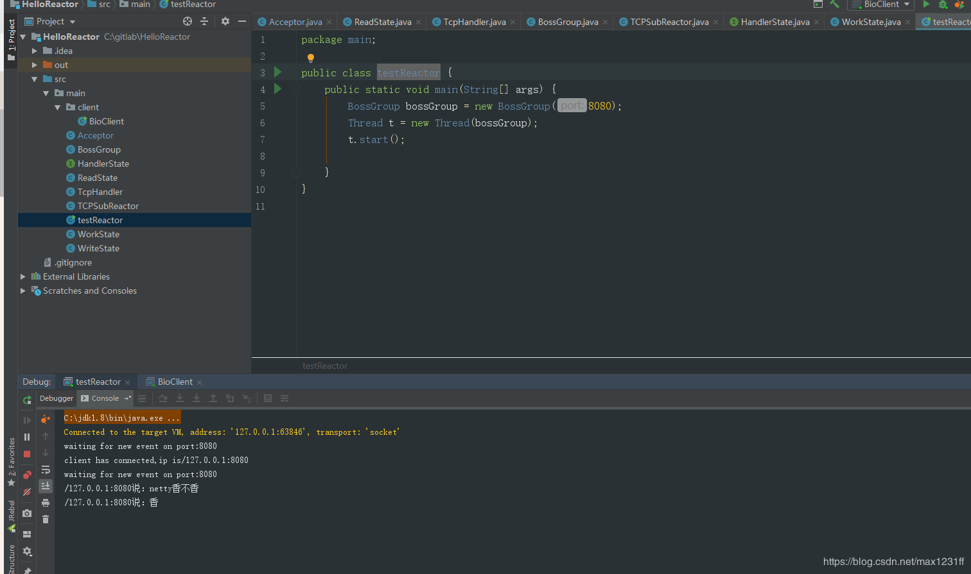Print the console output
Viewport: 971px width, 574px height.
[46, 503]
